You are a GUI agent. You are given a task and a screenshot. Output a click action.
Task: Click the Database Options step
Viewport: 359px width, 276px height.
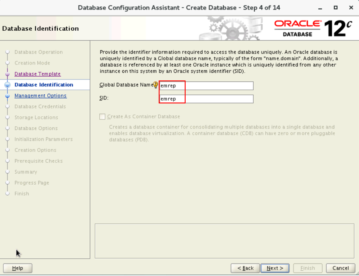pyautogui.click(x=36, y=128)
